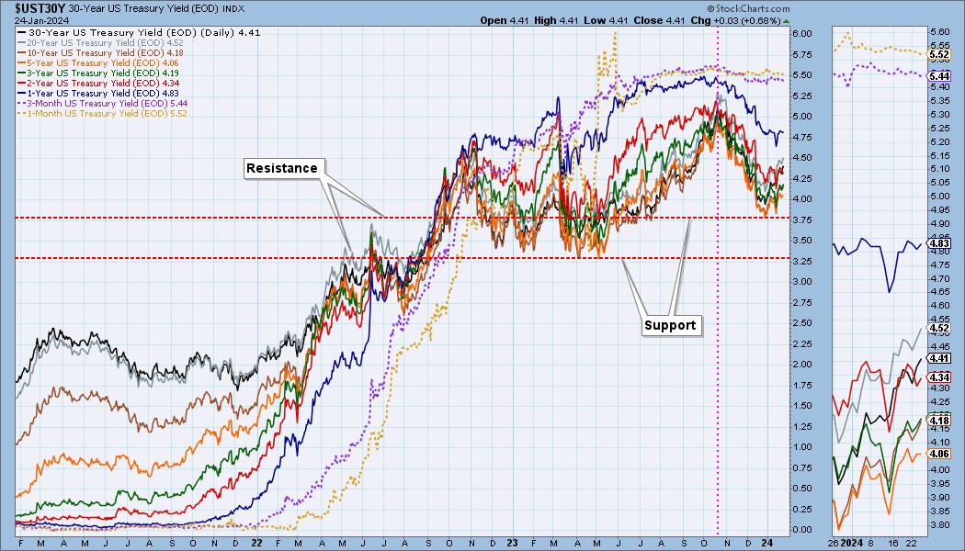Click the High 4.41 value in header
Screen dimensions: 965x551
[556, 20]
